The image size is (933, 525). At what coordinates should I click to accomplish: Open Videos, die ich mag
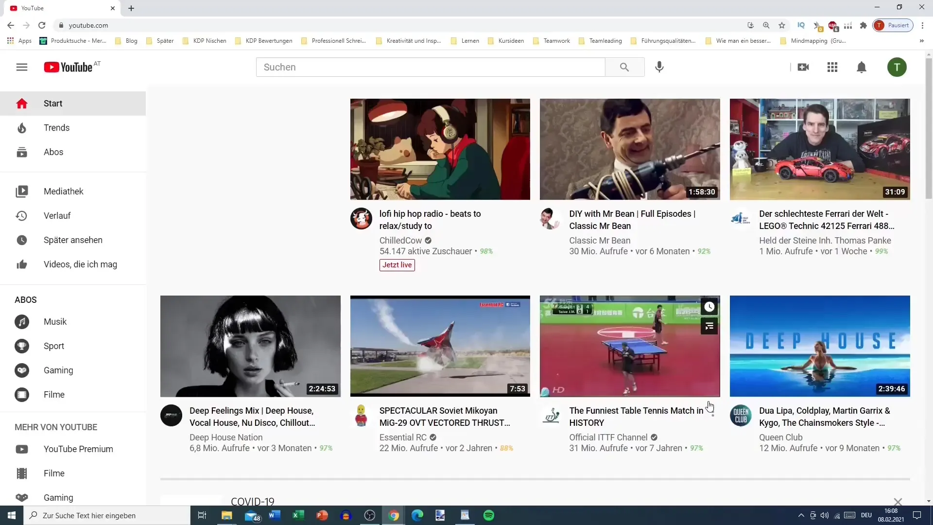click(x=73, y=264)
